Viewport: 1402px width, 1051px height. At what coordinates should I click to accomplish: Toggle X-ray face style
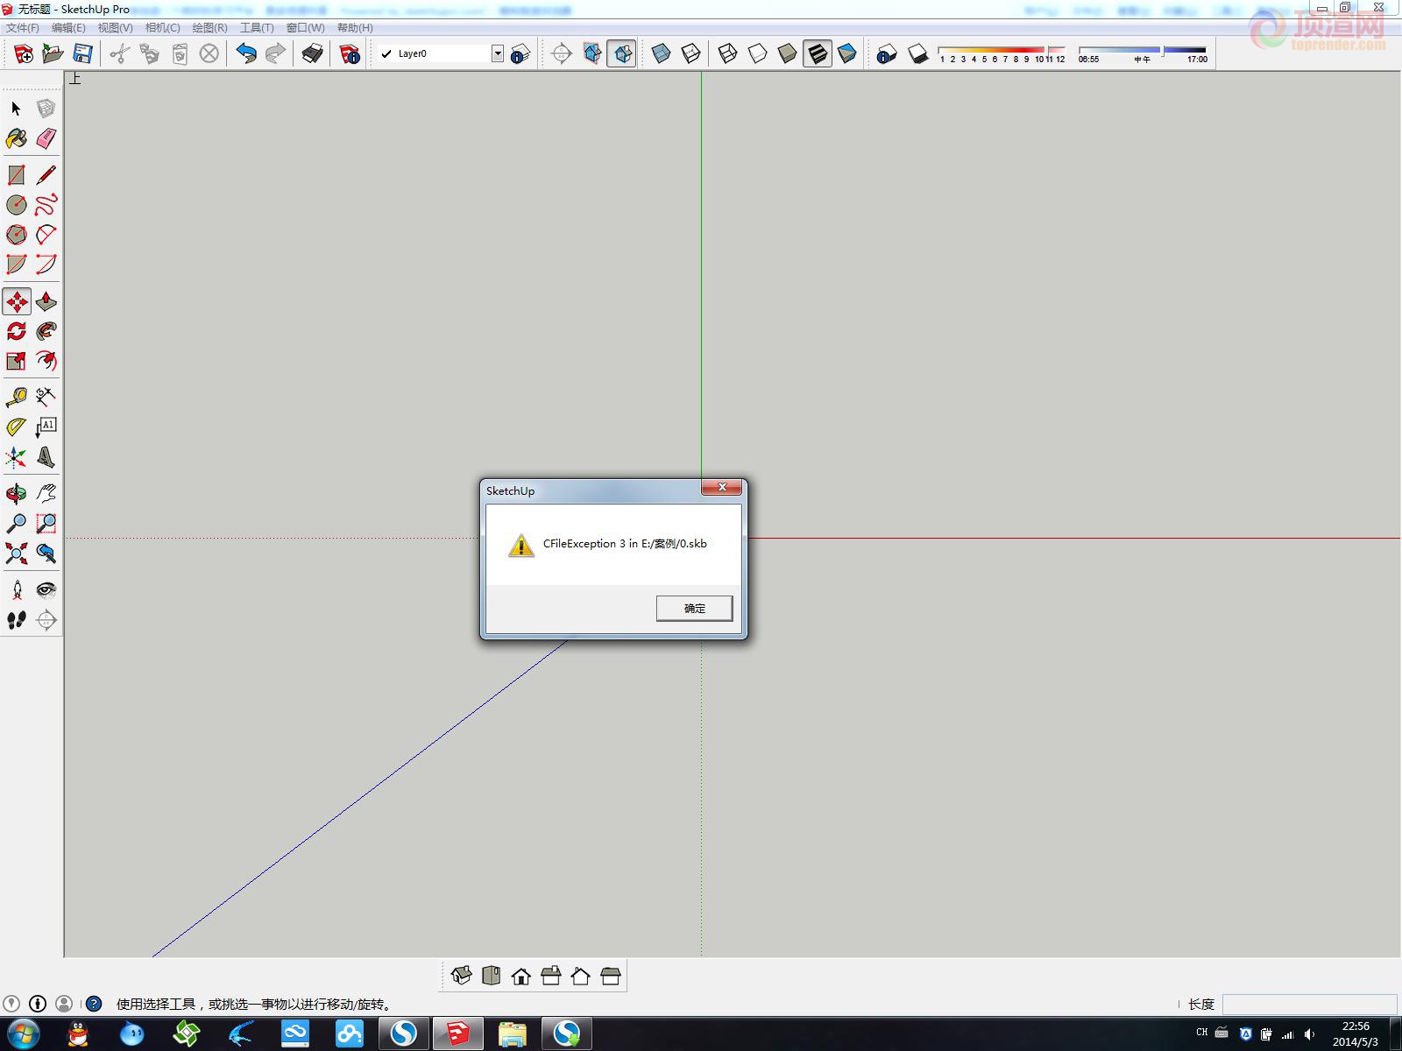[x=661, y=54]
